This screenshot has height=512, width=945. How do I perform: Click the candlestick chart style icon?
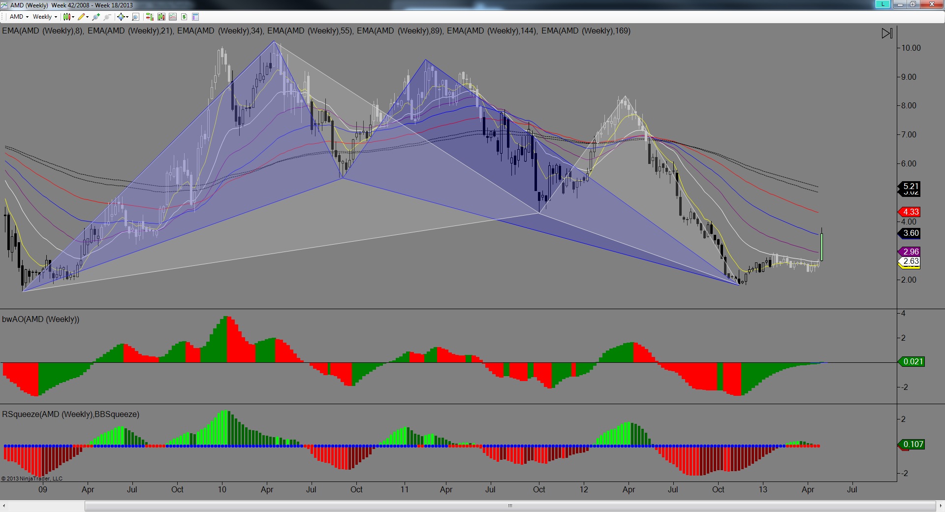67,17
